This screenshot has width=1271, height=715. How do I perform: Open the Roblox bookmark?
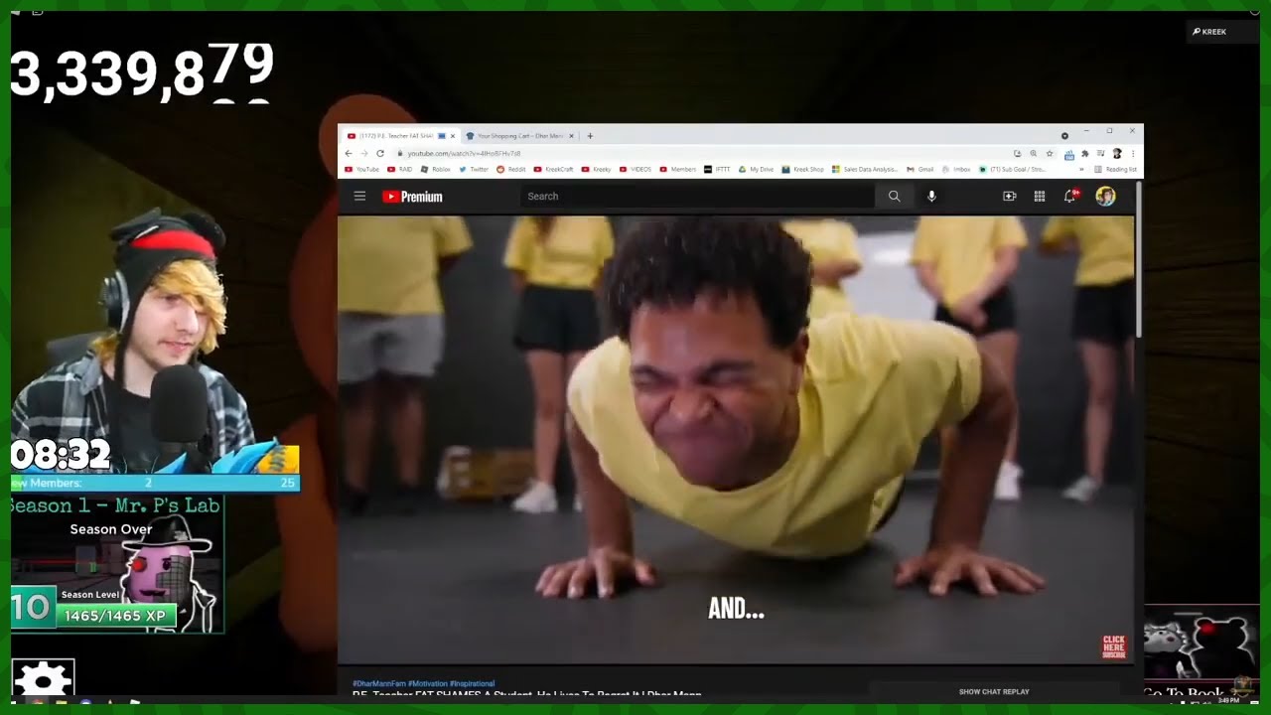point(435,170)
